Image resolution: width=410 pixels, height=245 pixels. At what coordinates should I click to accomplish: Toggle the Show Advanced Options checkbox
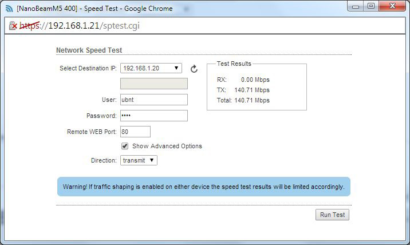click(x=125, y=146)
